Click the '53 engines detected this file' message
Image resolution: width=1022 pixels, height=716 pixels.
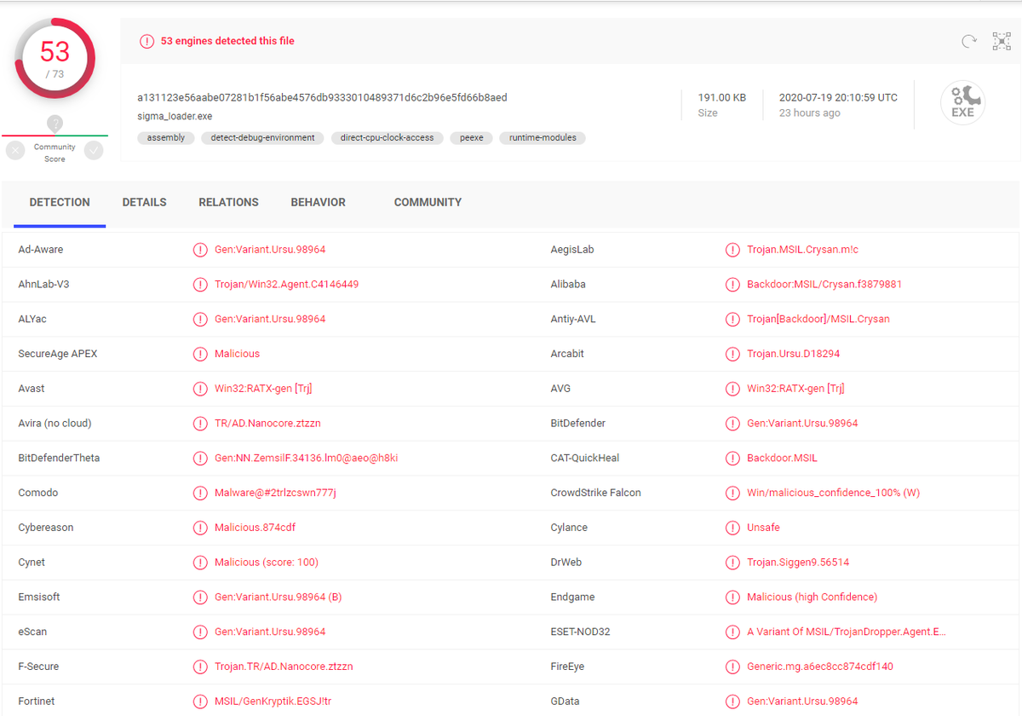[227, 41]
